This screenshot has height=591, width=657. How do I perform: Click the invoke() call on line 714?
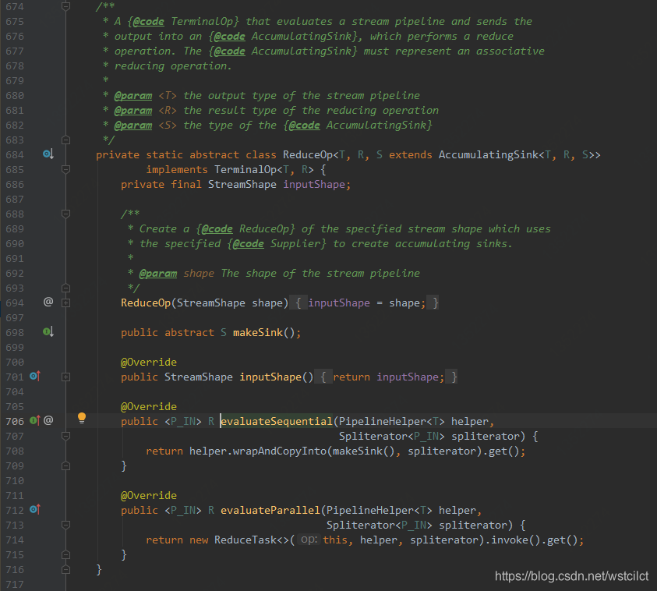[x=516, y=540]
